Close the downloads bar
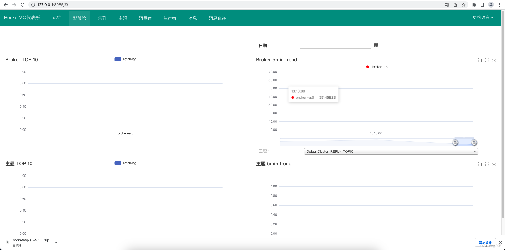Viewport: 505px width, 250px height. click(501, 242)
